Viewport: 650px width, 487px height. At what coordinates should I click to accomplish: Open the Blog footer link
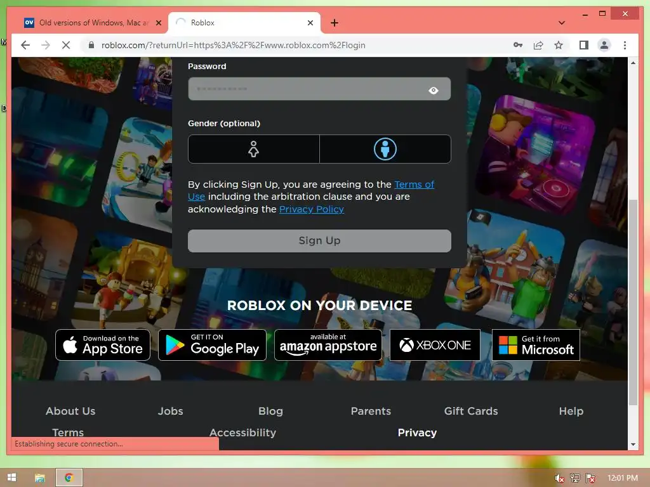pyautogui.click(x=270, y=411)
